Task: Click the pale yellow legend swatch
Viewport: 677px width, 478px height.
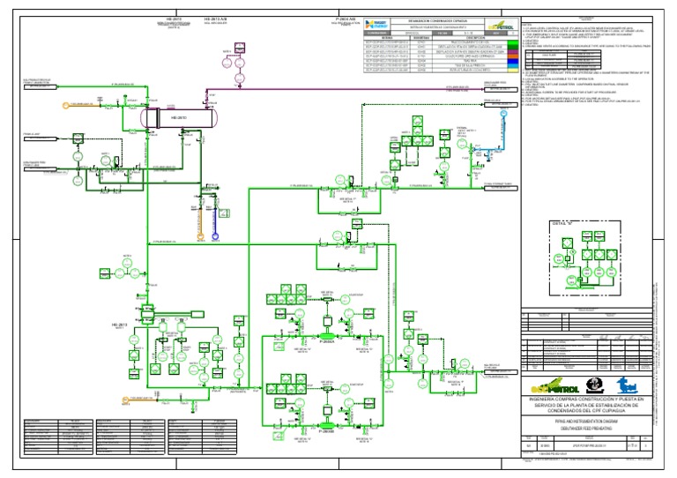Action: [512, 70]
